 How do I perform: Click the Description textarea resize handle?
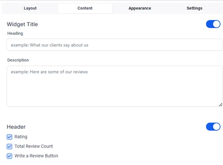pyautogui.click(x=220, y=105)
